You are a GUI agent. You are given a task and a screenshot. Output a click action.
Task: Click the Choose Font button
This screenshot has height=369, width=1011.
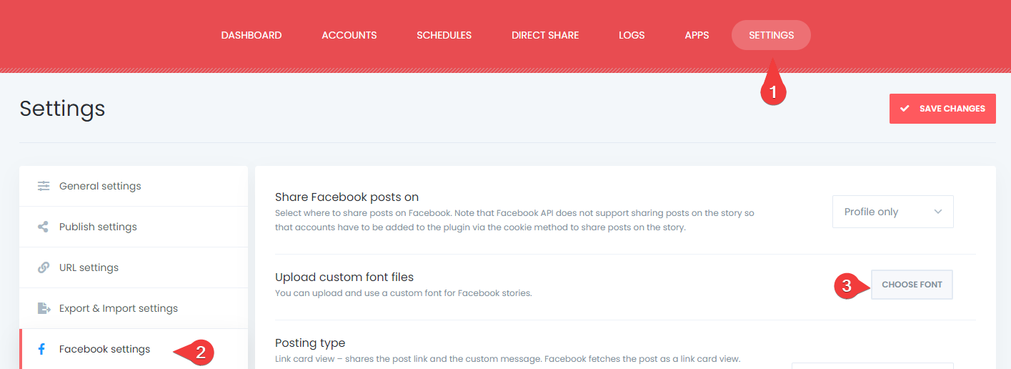click(912, 285)
